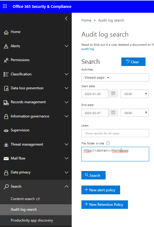This screenshot has height=227, width=154.
Task: Click the Permissions people icon
Action: pos(6,60)
